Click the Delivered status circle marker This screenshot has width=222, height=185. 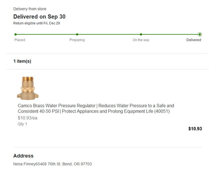200,34
